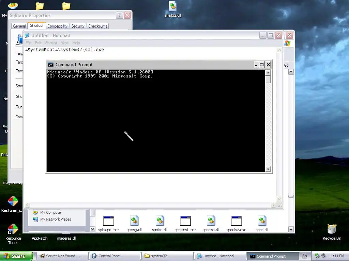Switch to Control Panel taskbar button
Image resolution: width=349 pixels, height=261 pixels.
coord(115,256)
